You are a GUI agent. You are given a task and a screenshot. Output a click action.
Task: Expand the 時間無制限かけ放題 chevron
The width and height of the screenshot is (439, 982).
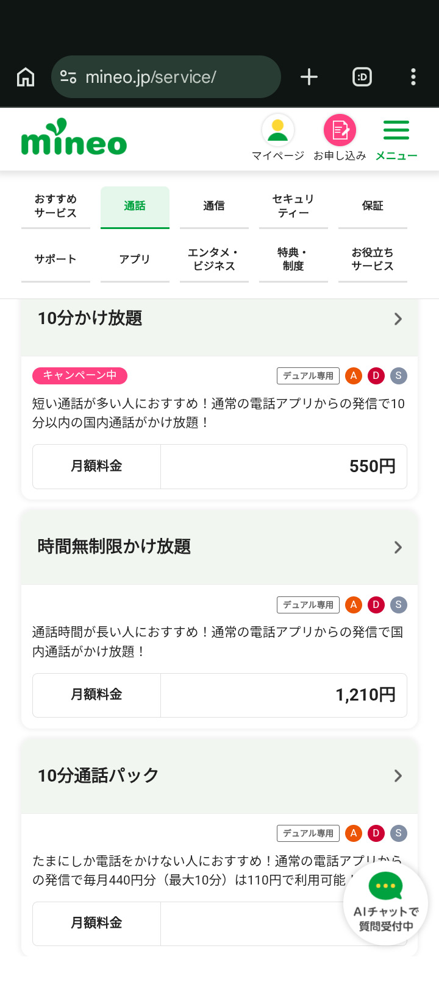click(398, 547)
